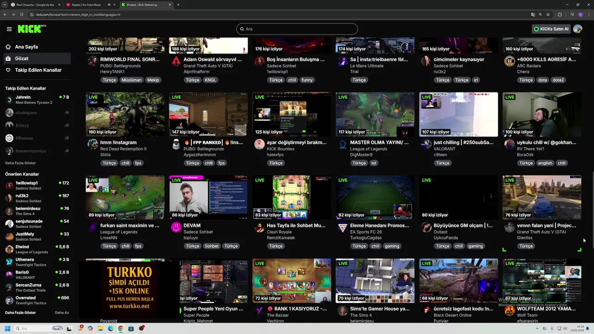Open TurkogluCagdas channel avatar
594x334 pixels.
[342, 227]
